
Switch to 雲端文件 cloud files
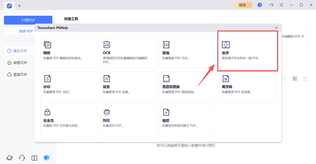(x=18, y=74)
